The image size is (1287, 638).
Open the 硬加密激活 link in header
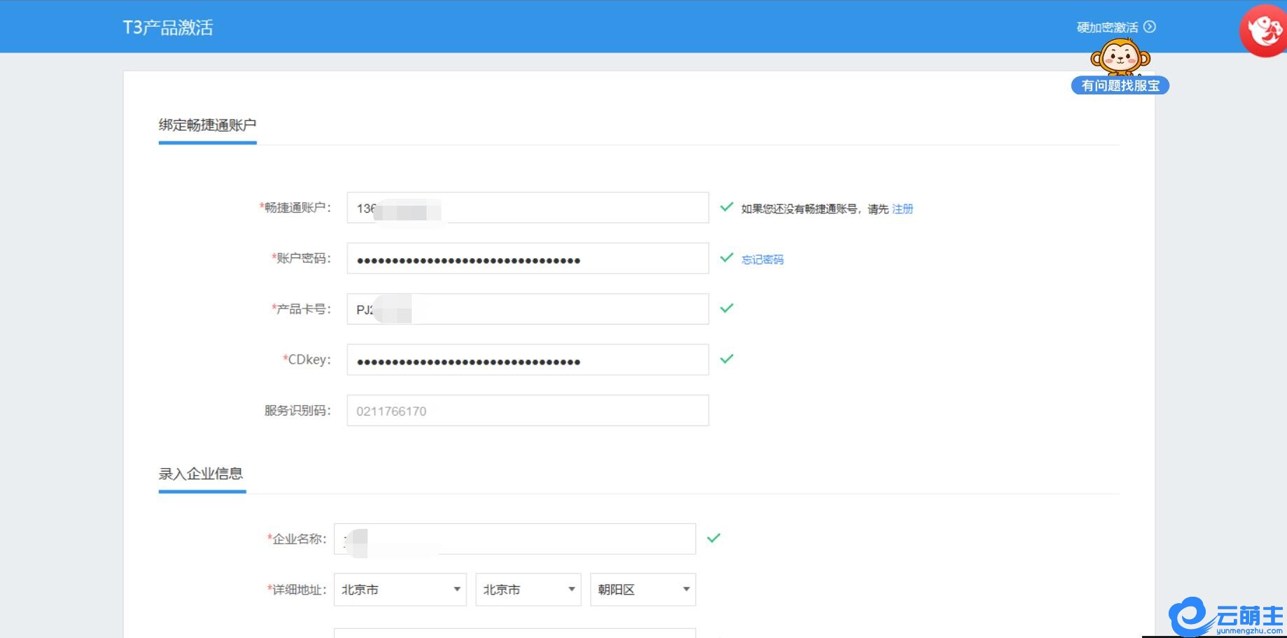1107,27
